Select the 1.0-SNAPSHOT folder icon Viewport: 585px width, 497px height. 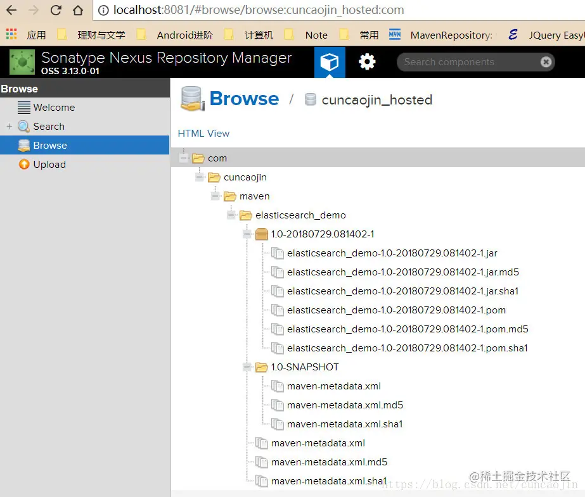(x=262, y=367)
